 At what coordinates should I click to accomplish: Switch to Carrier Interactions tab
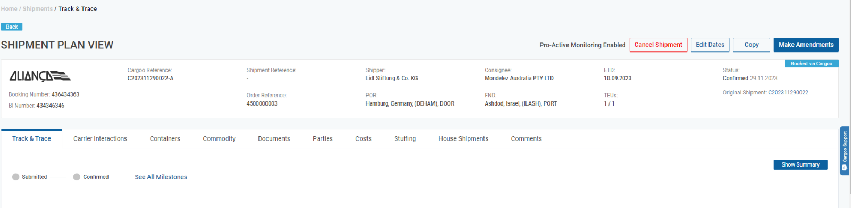(101, 139)
